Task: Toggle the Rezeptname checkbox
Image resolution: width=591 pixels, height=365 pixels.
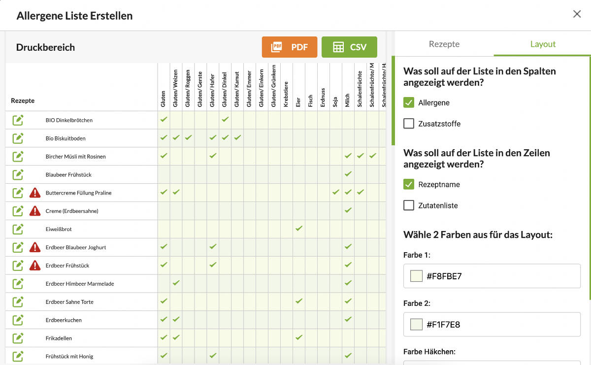Action: click(409, 184)
